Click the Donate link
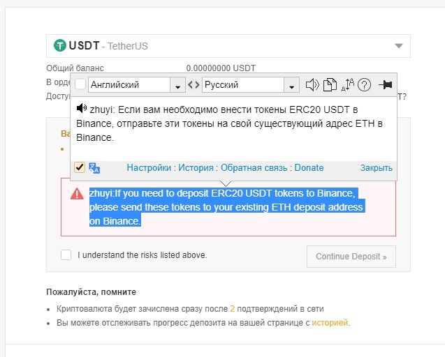 click(309, 168)
